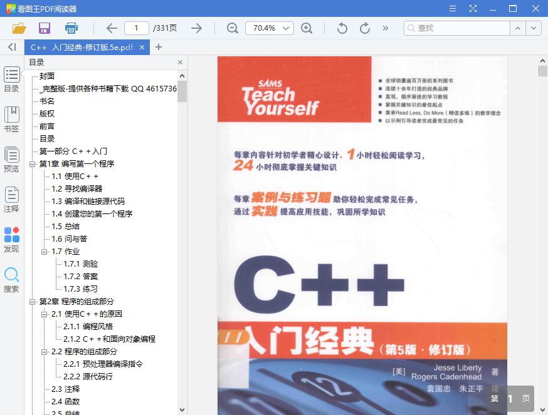Click the 第 1 页 page indicator
The width and height of the screenshot is (548, 415).
point(510,399)
